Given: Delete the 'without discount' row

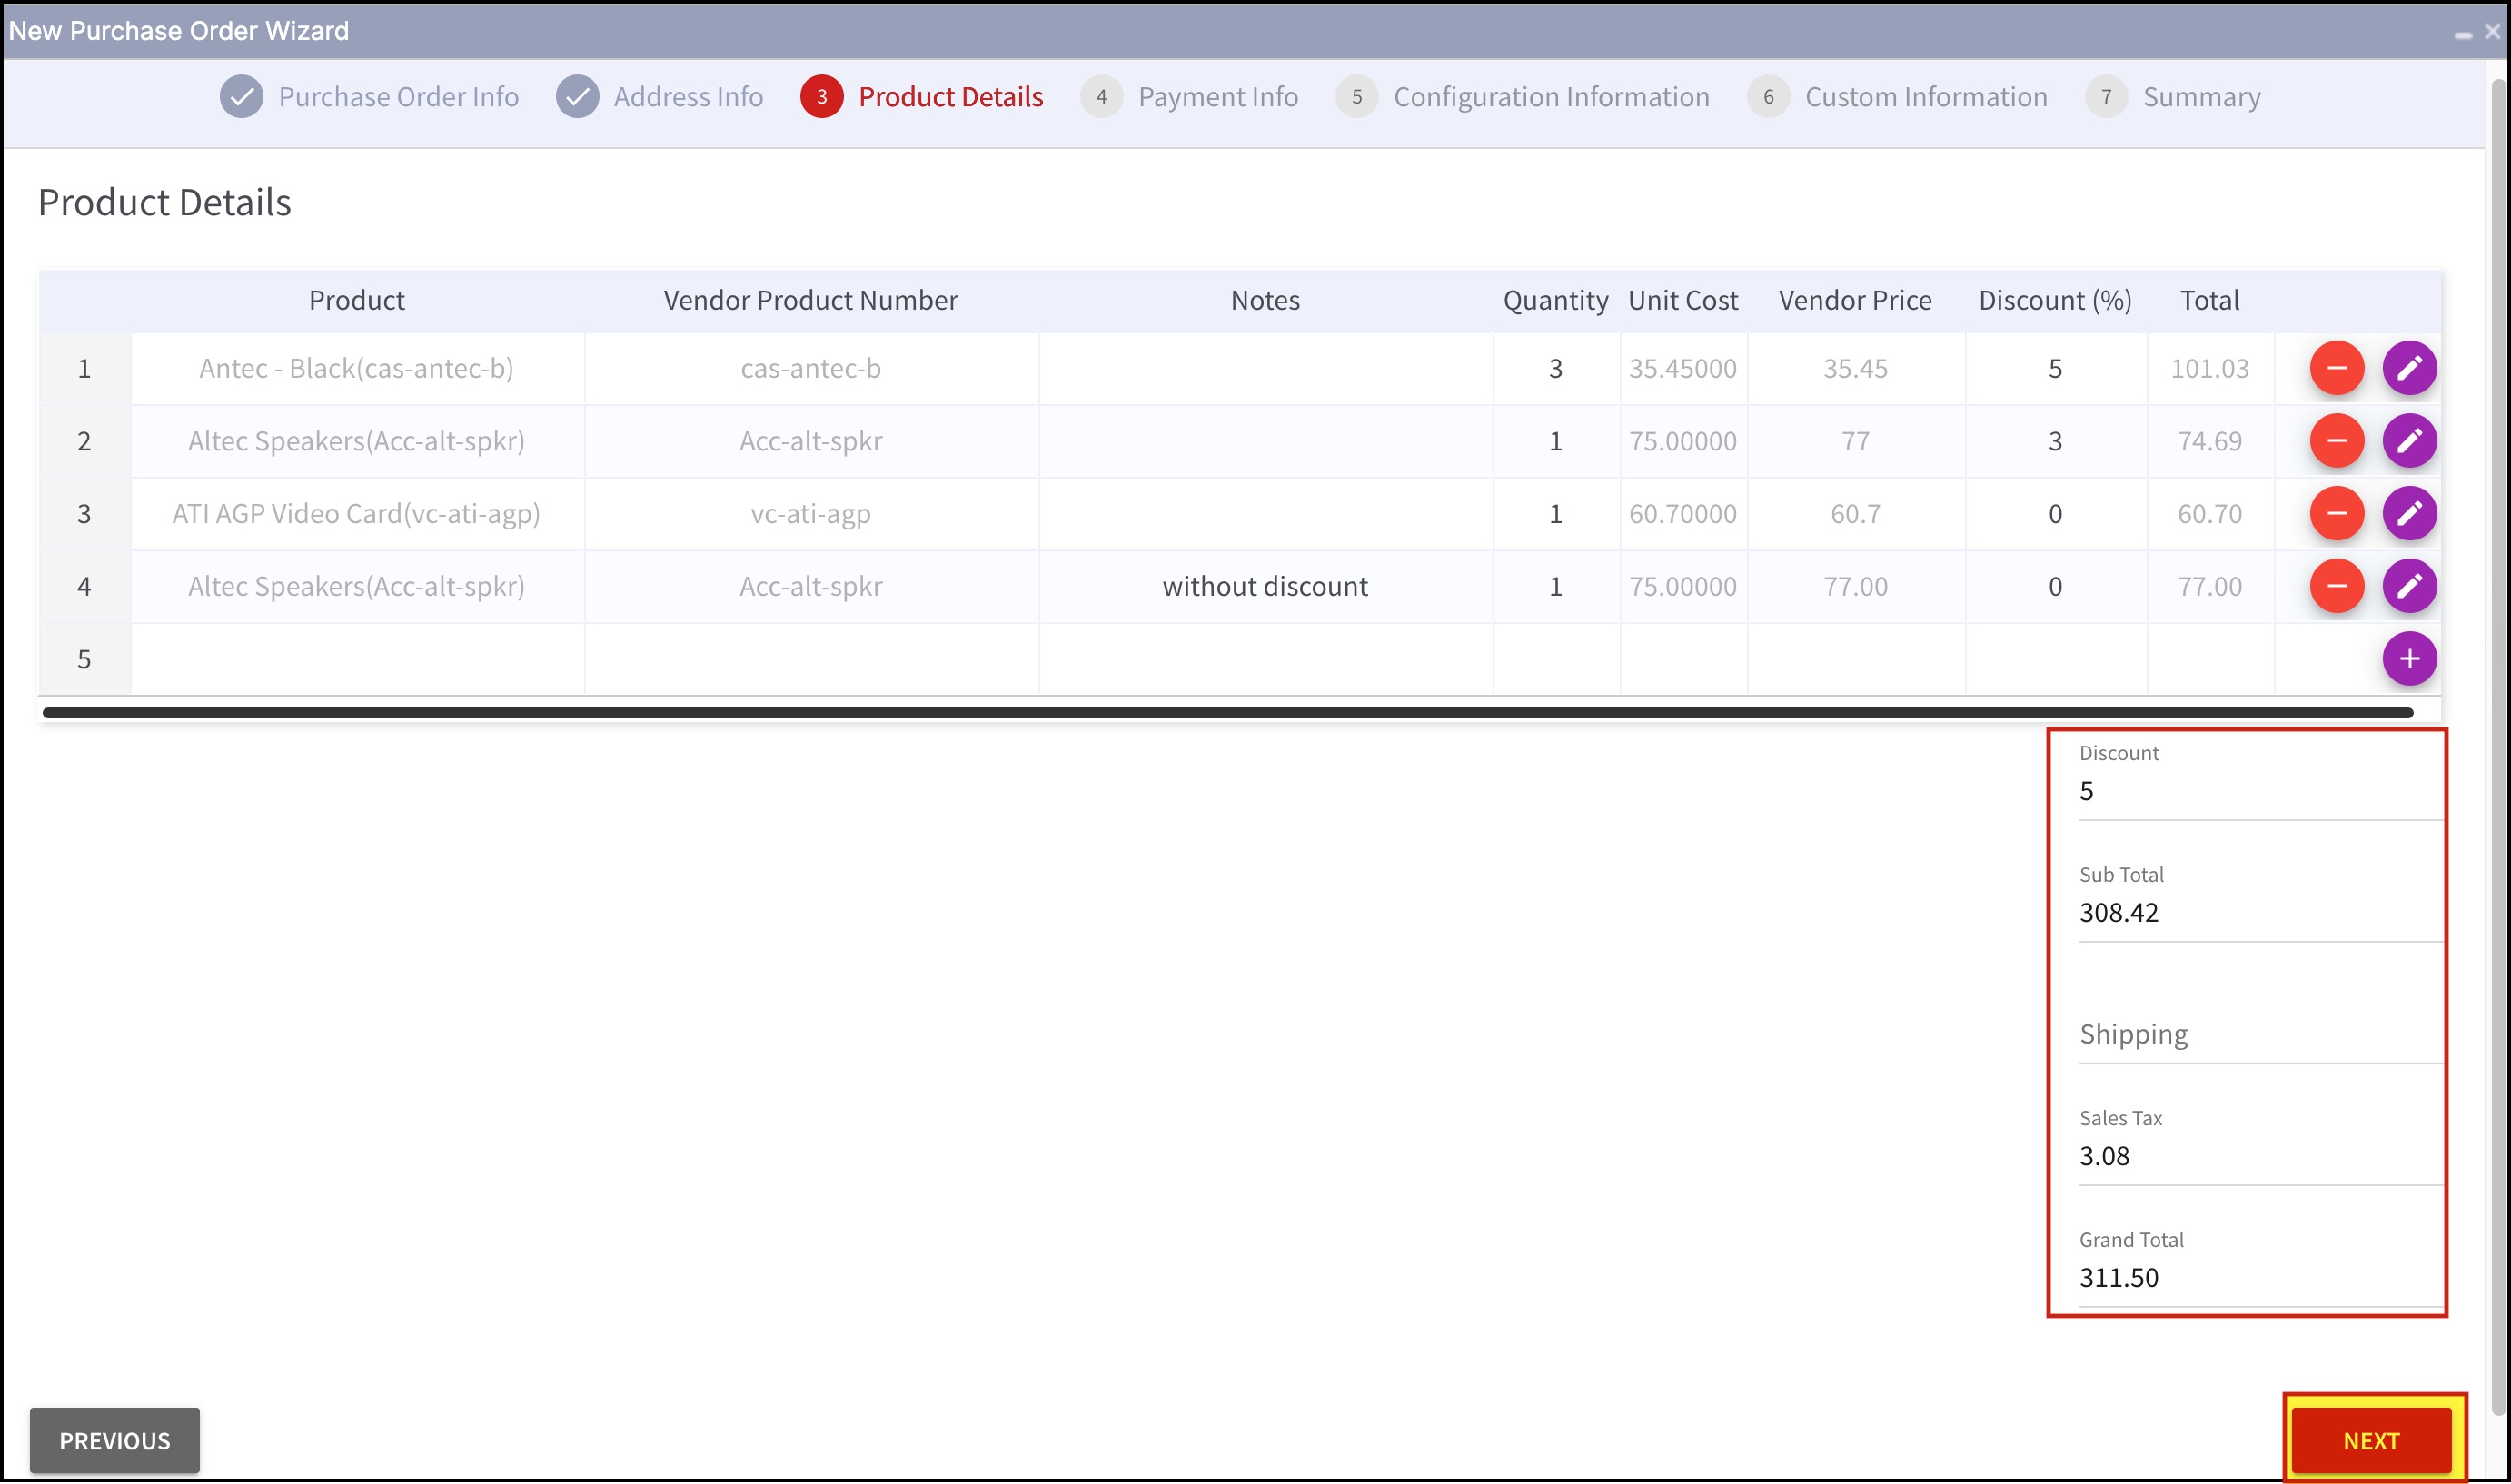Looking at the screenshot, I should coord(2336,586).
